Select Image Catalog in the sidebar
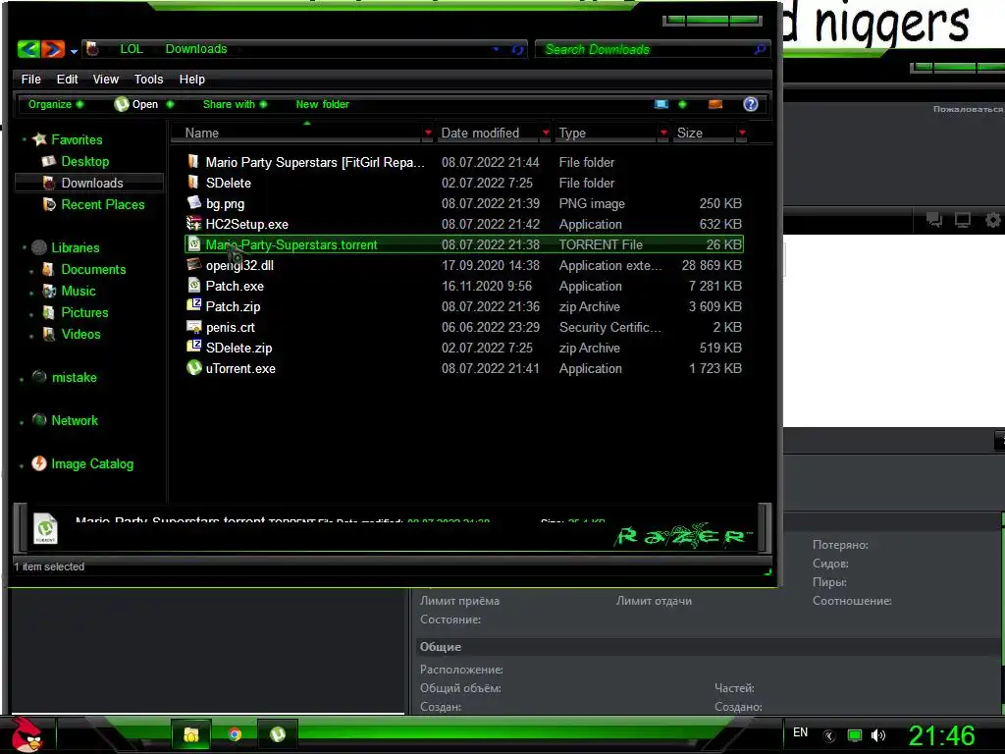1005x754 pixels. click(x=91, y=463)
